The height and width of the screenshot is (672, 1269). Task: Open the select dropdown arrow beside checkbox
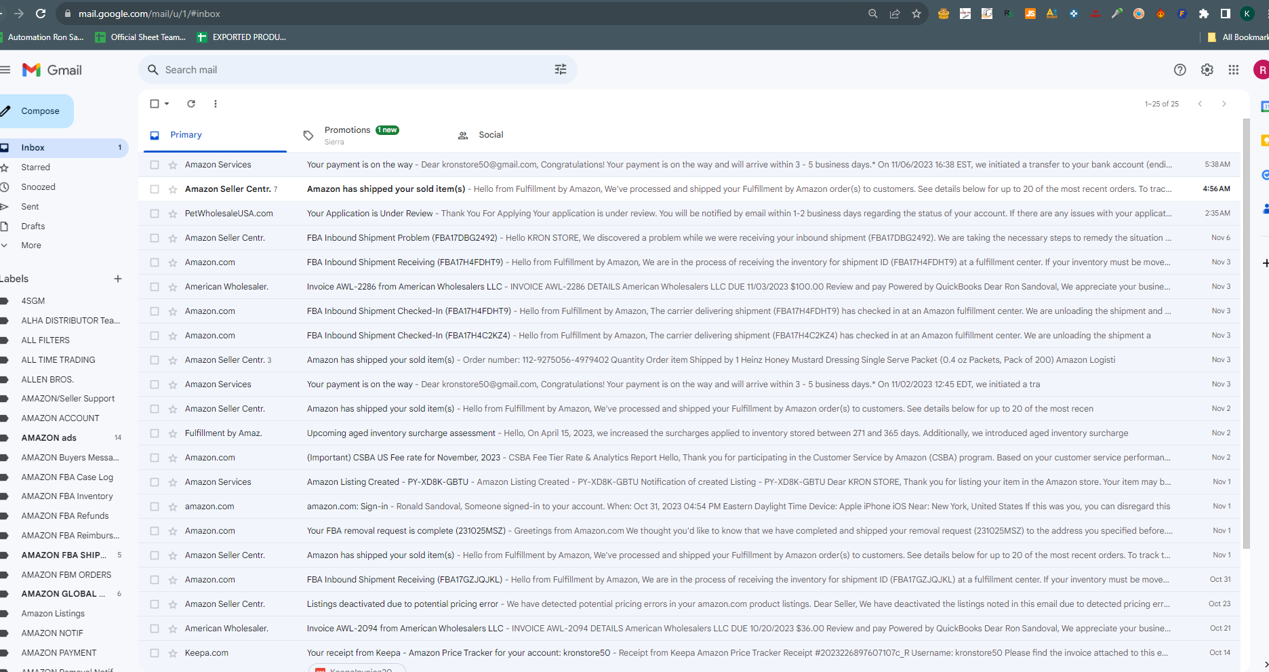167,104
